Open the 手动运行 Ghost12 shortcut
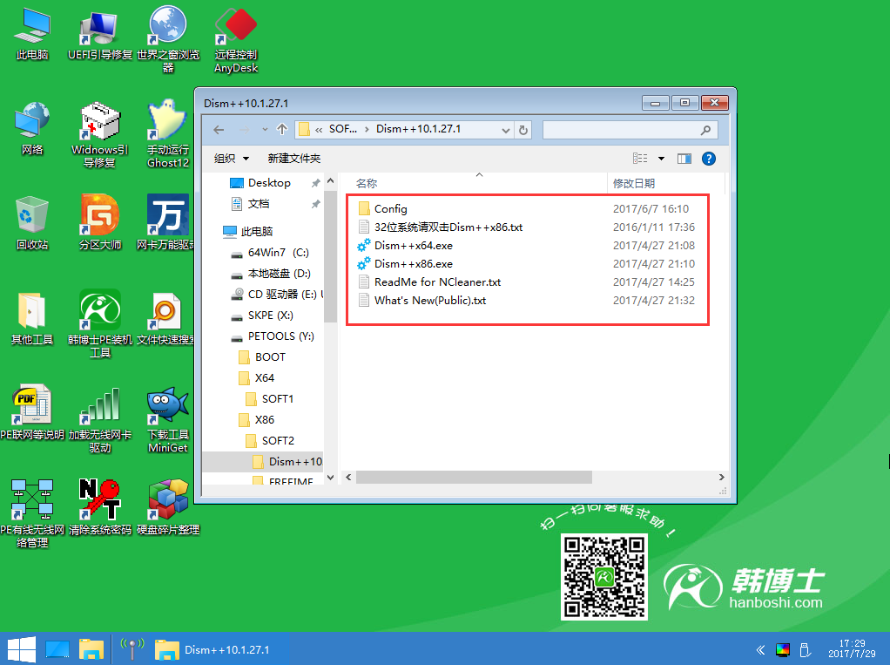 click(168, 135)
